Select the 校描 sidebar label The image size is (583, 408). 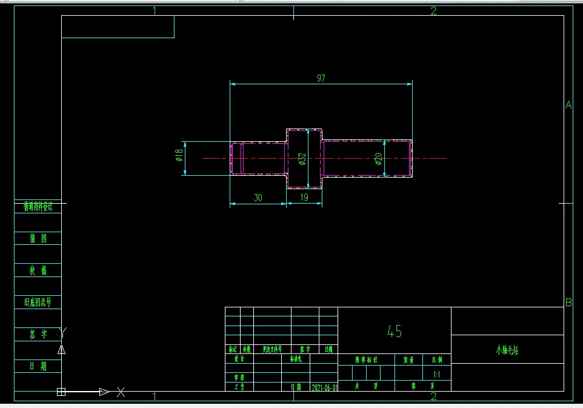[38, 270]
